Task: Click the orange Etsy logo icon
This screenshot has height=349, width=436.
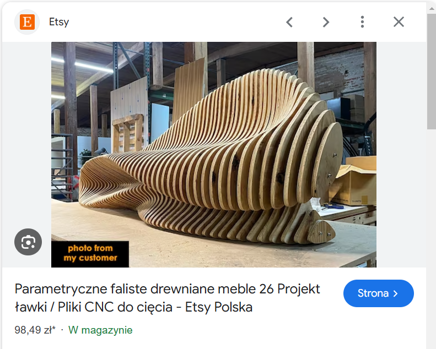Action: tap(27, 22)
